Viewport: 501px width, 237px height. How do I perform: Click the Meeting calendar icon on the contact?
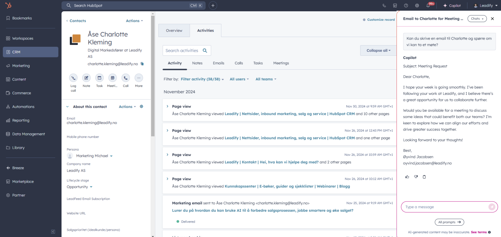[x=112, y=78]
